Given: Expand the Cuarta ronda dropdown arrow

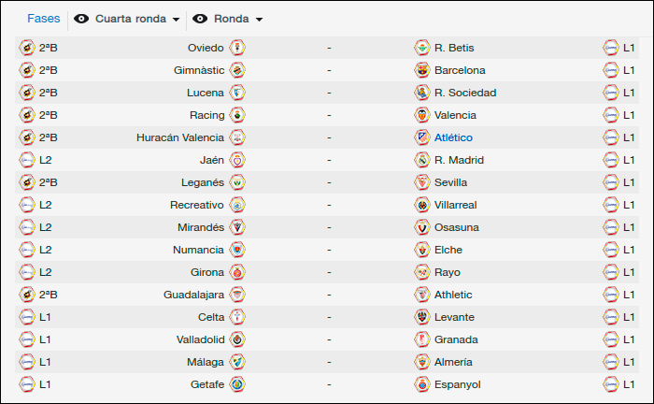Looking at the screenshot, I should pos(176,20).
